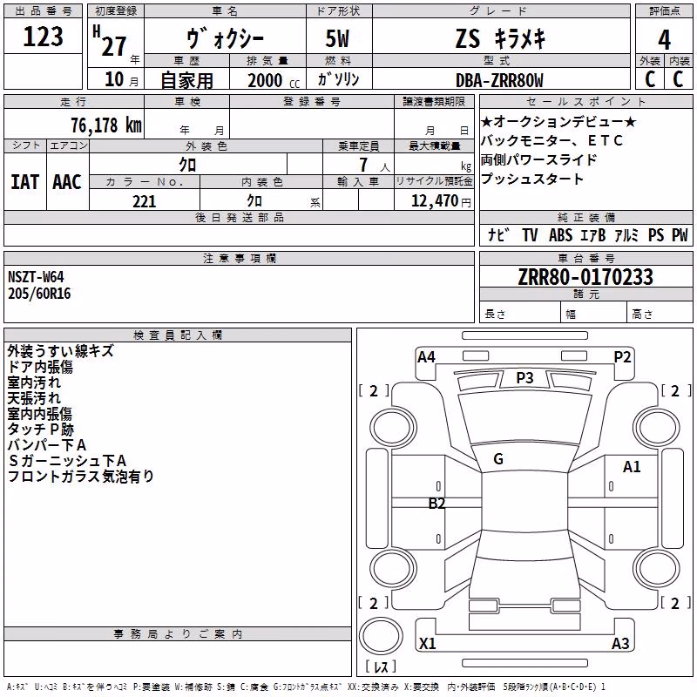Select the grade ZS キラメキ
Screen dimensions: 697x697
pyautogui.click(x=500, y=38)
